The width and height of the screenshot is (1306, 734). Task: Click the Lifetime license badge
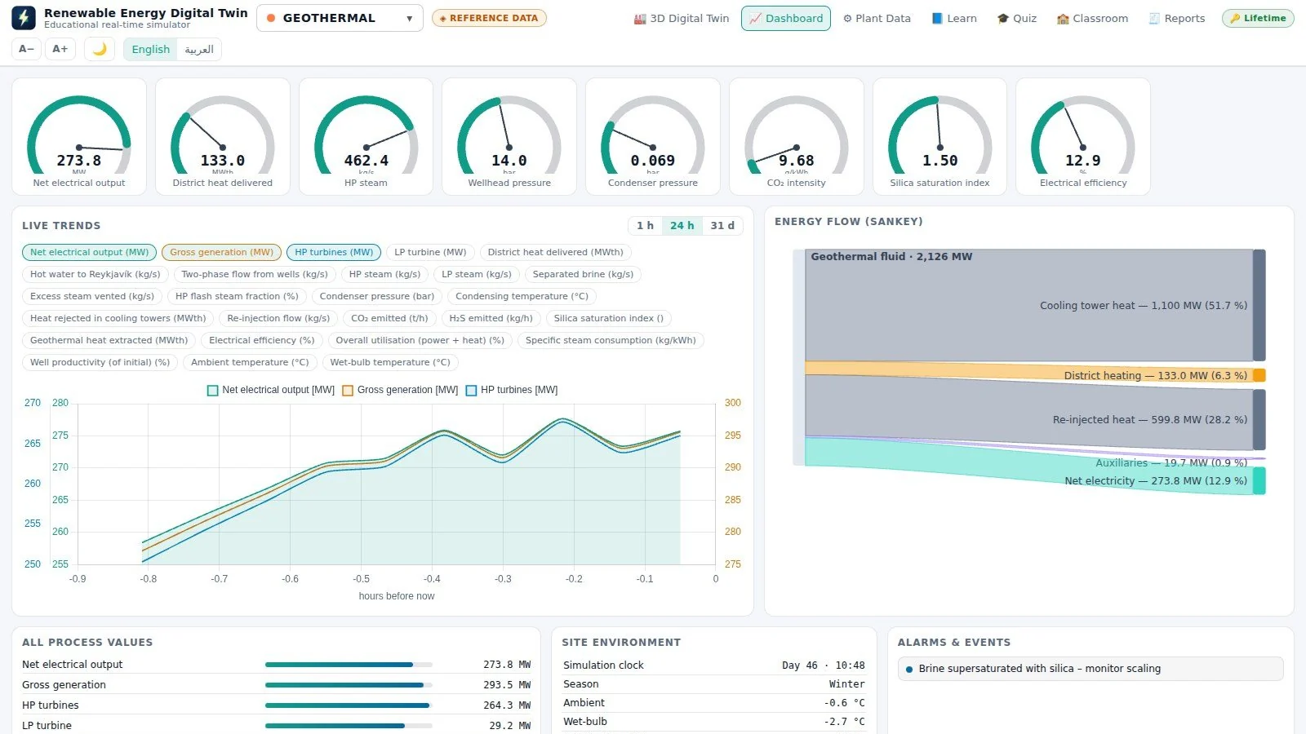point(1258,18)
